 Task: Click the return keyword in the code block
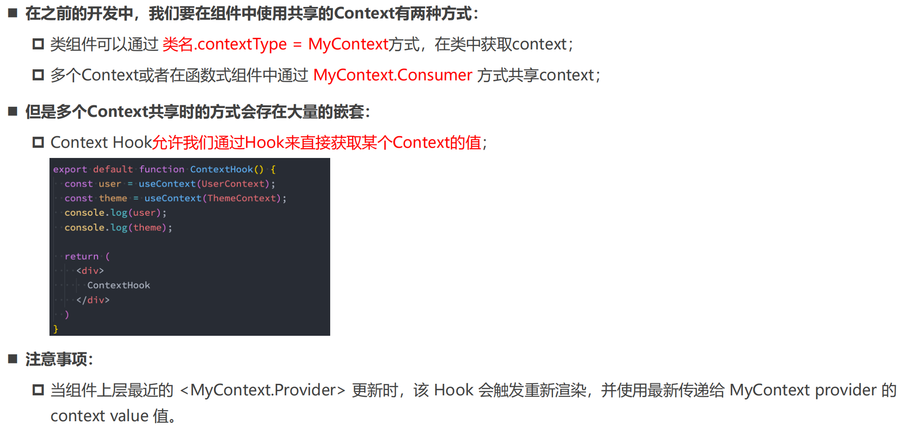point(81,256)
